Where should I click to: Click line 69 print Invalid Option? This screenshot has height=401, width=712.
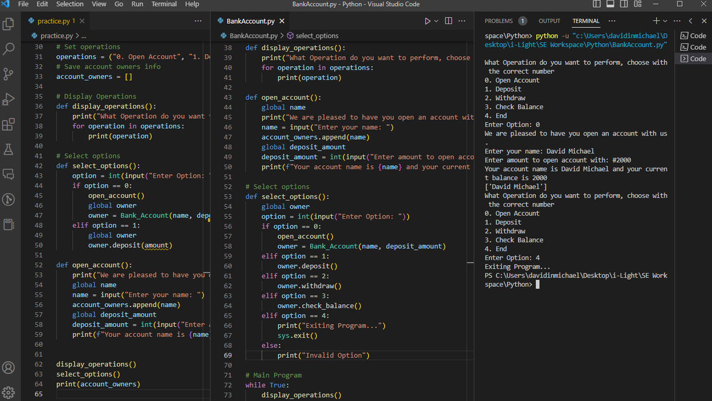point(323,355)
